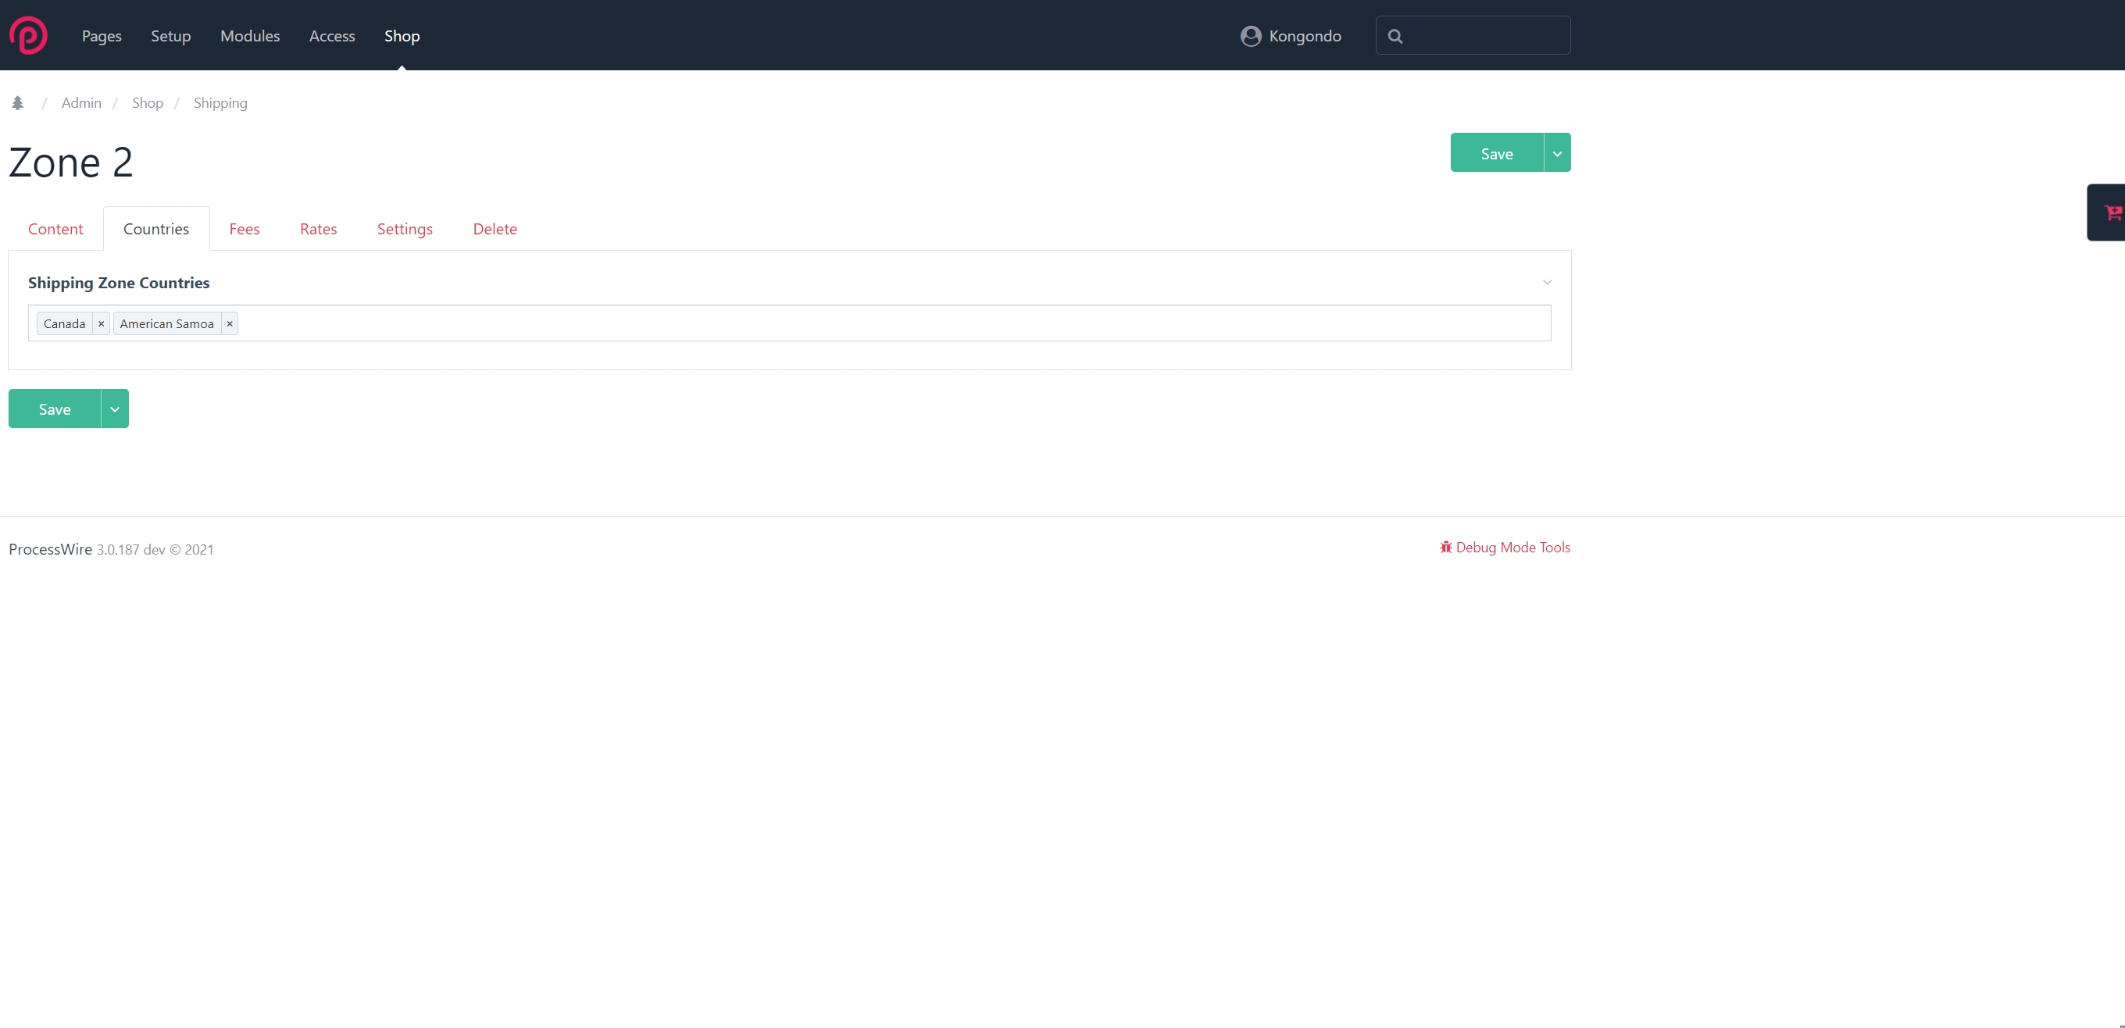Open the Rates tab
Viewport: 2125px width, 1028px height.
(319, 229)
